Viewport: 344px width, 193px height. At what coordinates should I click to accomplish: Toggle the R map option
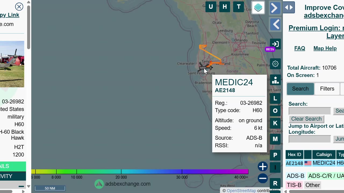tap(275, 183)
